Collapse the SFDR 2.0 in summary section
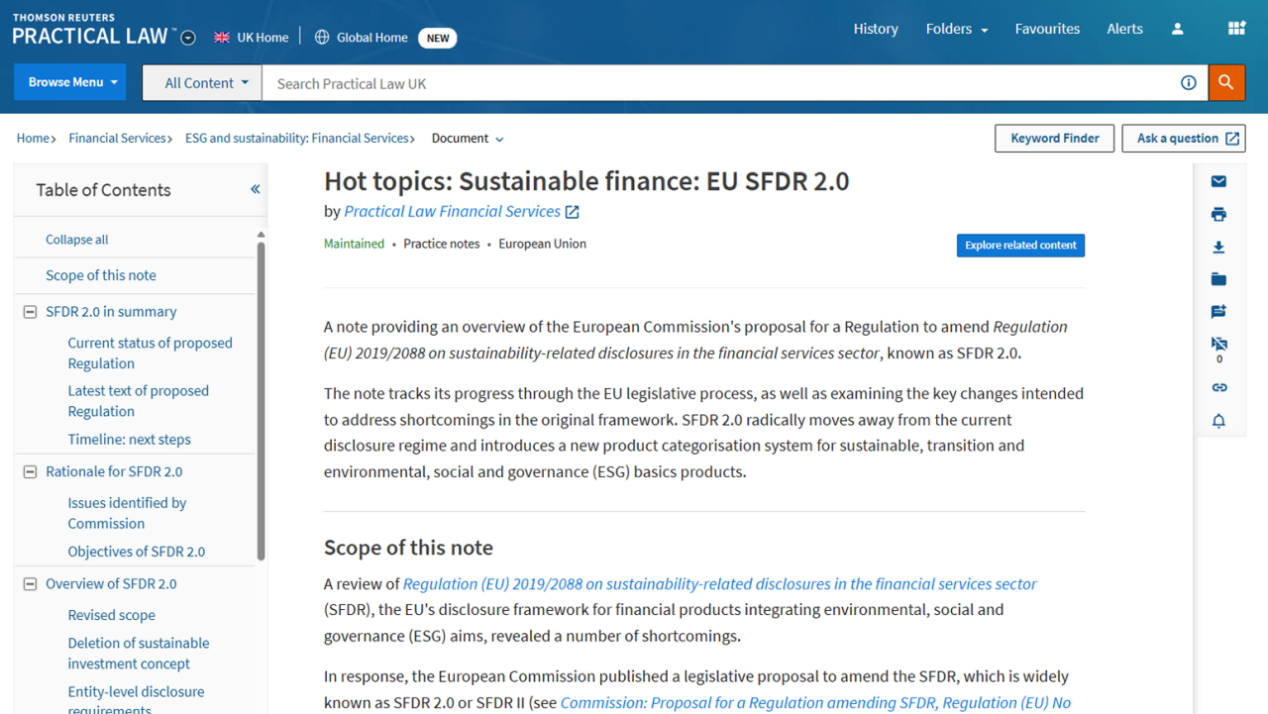The image size is (1268, 714). [x=30, y=312]
